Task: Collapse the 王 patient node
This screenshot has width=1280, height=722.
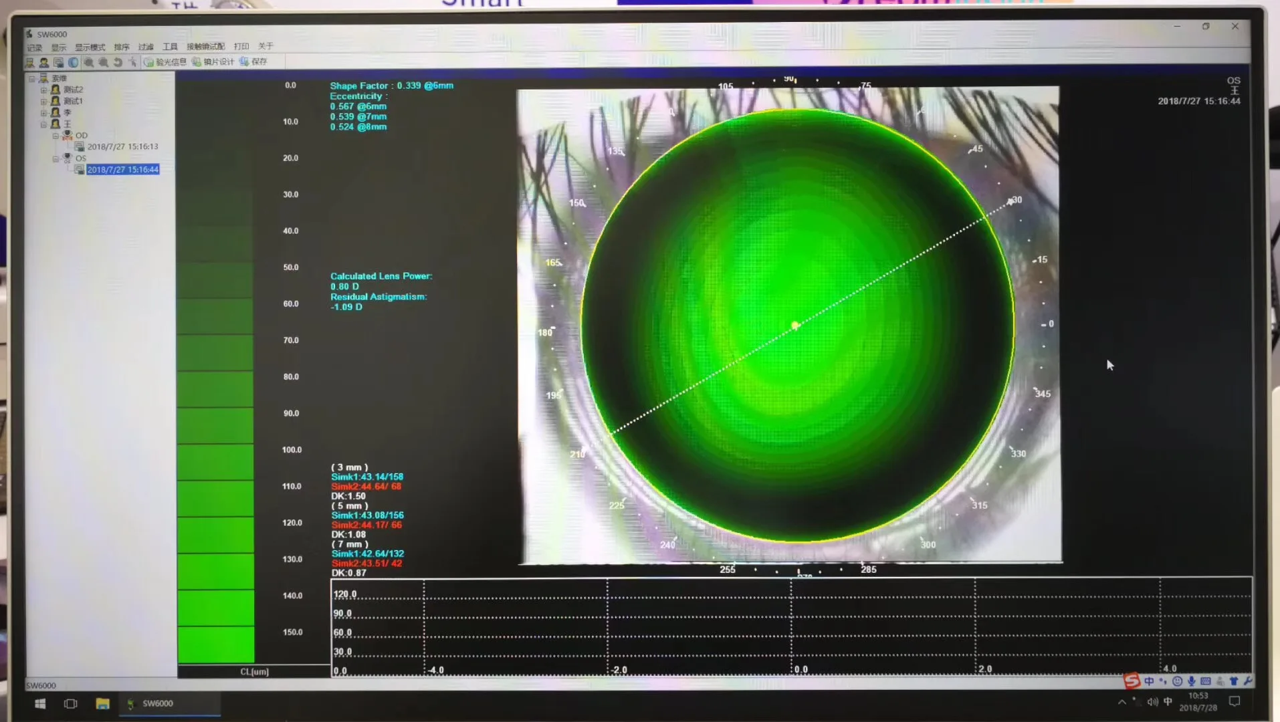Action: coord(45,124)
